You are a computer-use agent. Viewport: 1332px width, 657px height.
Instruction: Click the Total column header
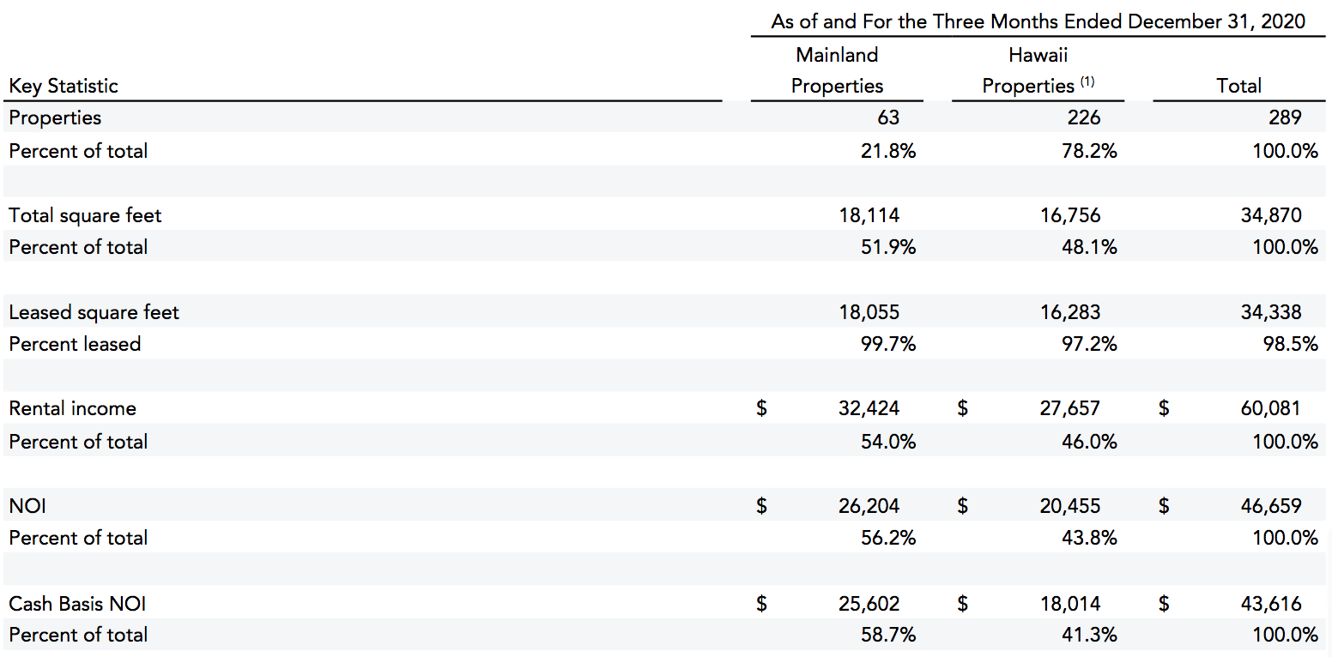point(1238,86)
